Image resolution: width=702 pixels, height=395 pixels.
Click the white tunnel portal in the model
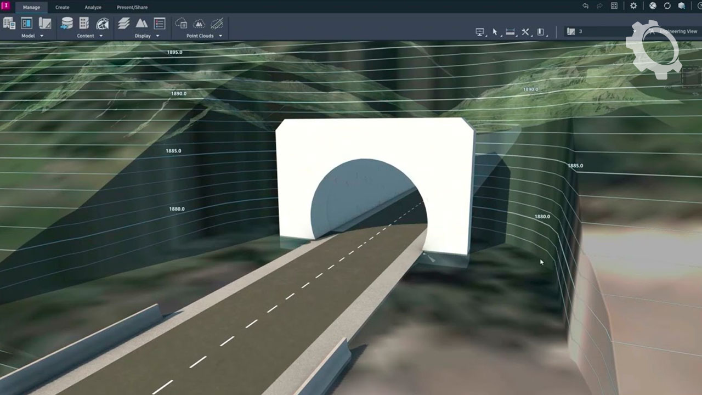pyautogui.click(x=373, y=143)
